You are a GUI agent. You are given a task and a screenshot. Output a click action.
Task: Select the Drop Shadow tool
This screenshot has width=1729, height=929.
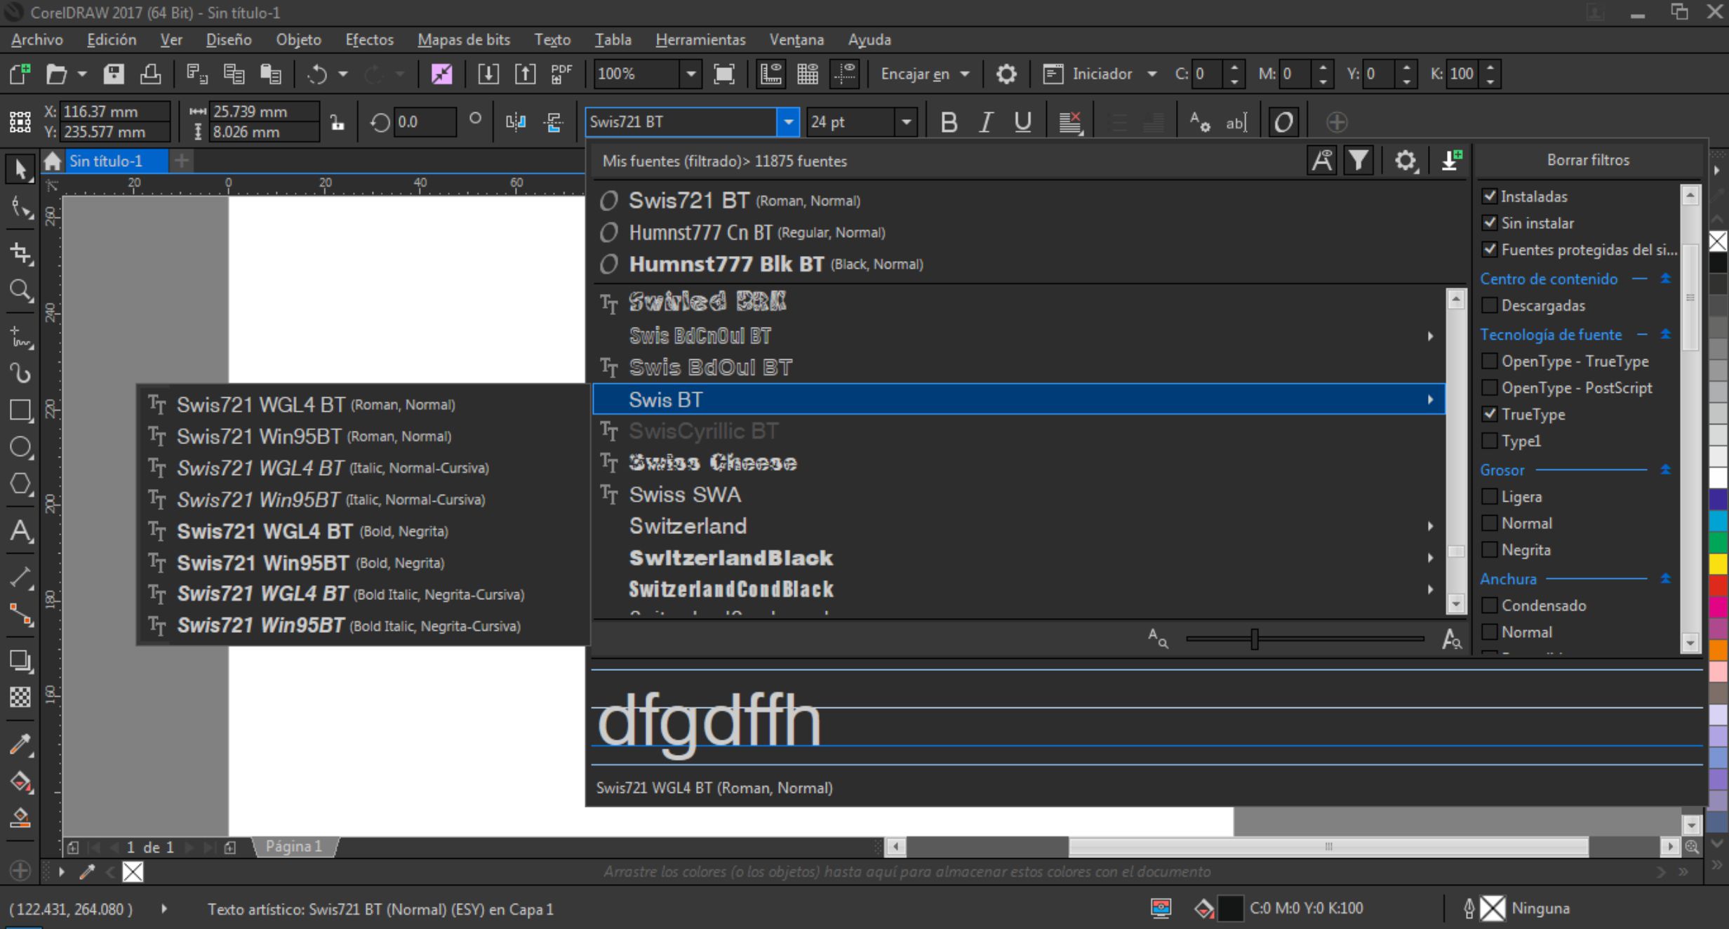pos(20,660)
